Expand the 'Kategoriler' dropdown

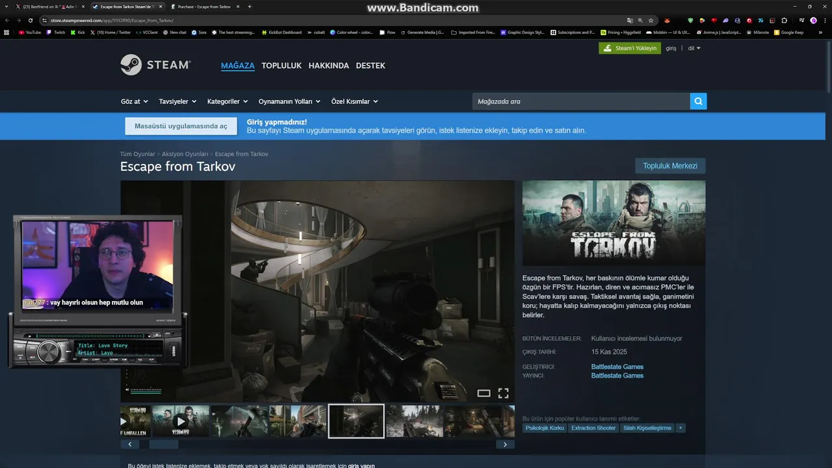coord(227,101)
